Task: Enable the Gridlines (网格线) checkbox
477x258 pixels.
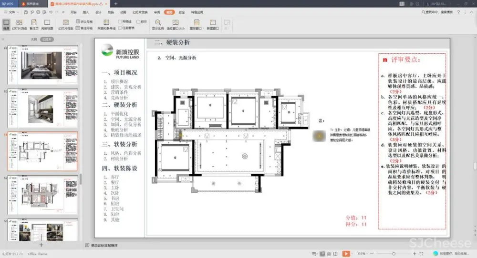Action: 120,21
